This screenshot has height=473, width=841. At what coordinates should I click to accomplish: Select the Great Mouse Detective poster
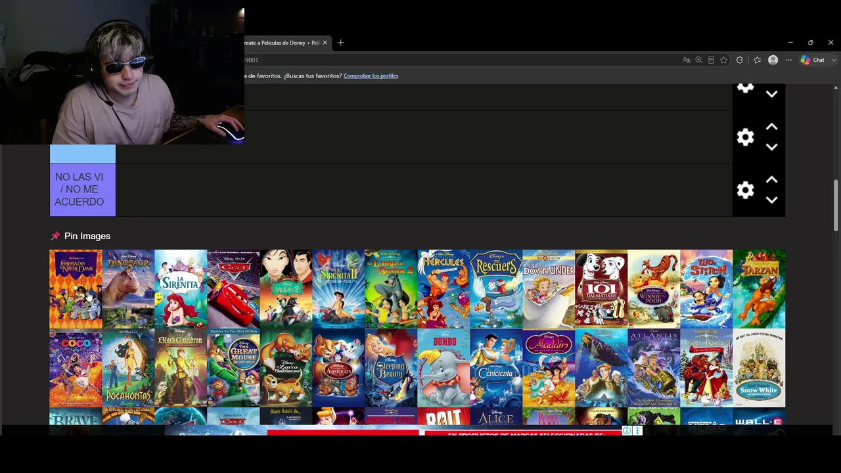(x=233, y=368)
